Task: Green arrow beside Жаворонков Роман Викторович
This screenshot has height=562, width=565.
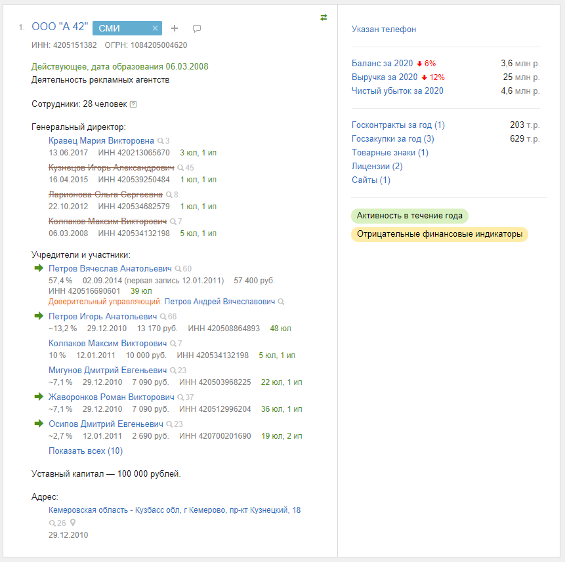Action: coord(39,397)
